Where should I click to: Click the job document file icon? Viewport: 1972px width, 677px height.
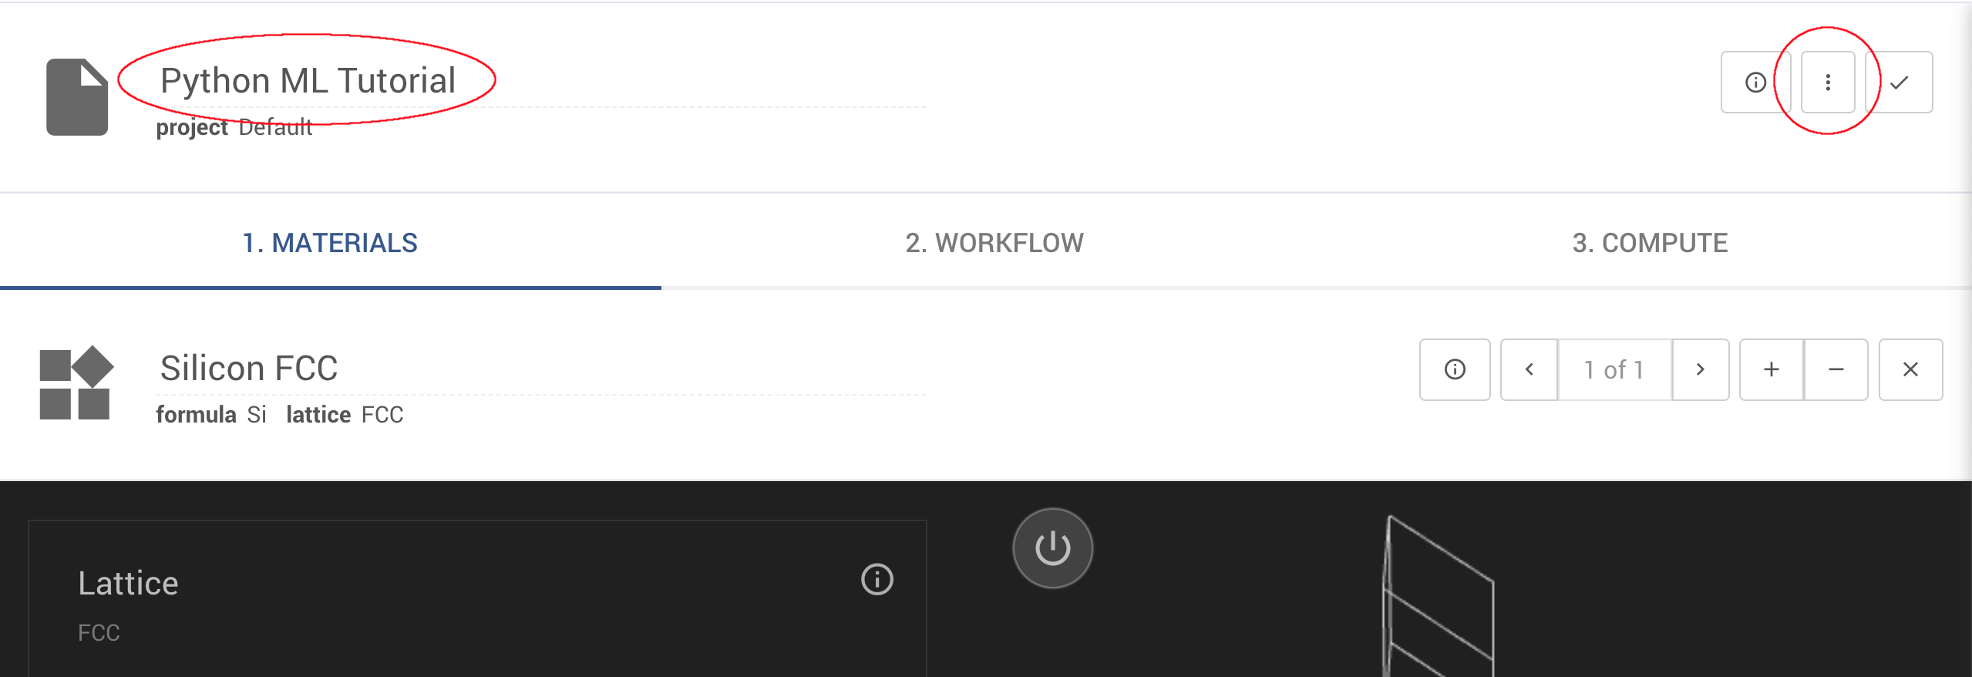click(x=77, y=97)
